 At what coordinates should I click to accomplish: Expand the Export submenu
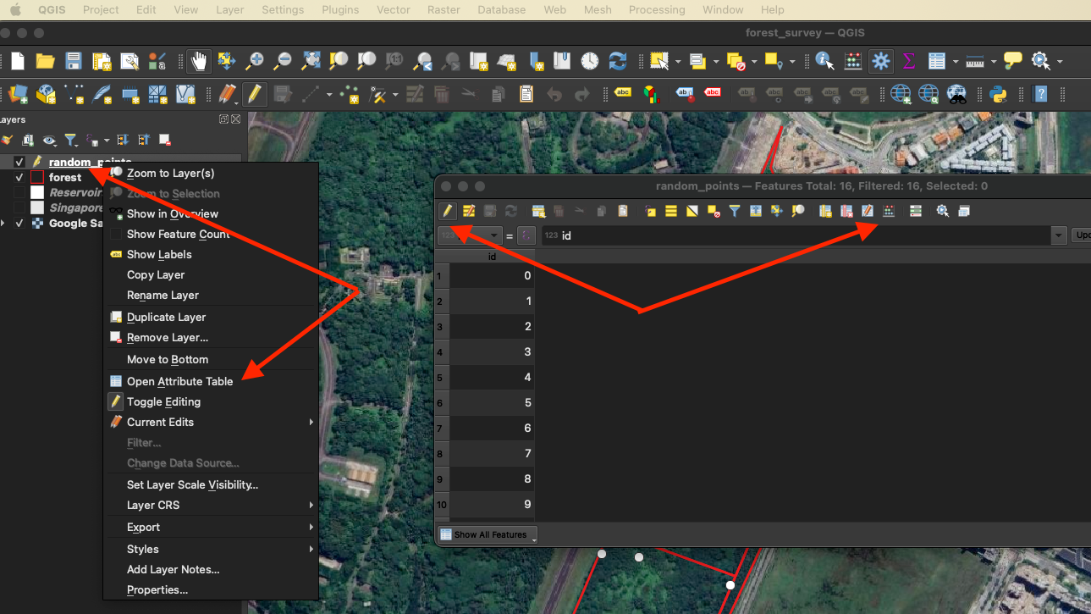point(311,527)
